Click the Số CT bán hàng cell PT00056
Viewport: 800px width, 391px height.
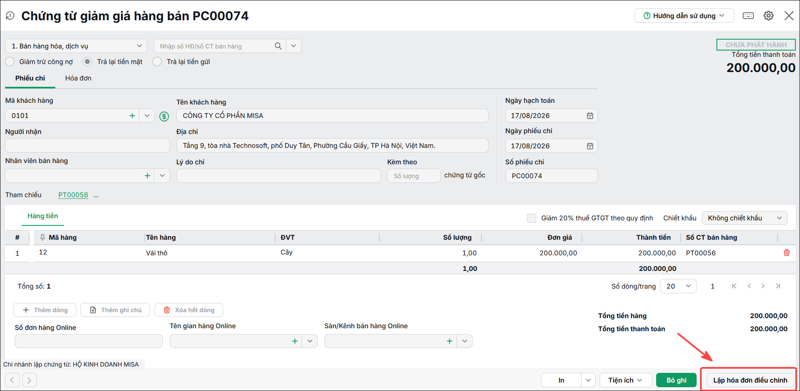tap(728, 253)
